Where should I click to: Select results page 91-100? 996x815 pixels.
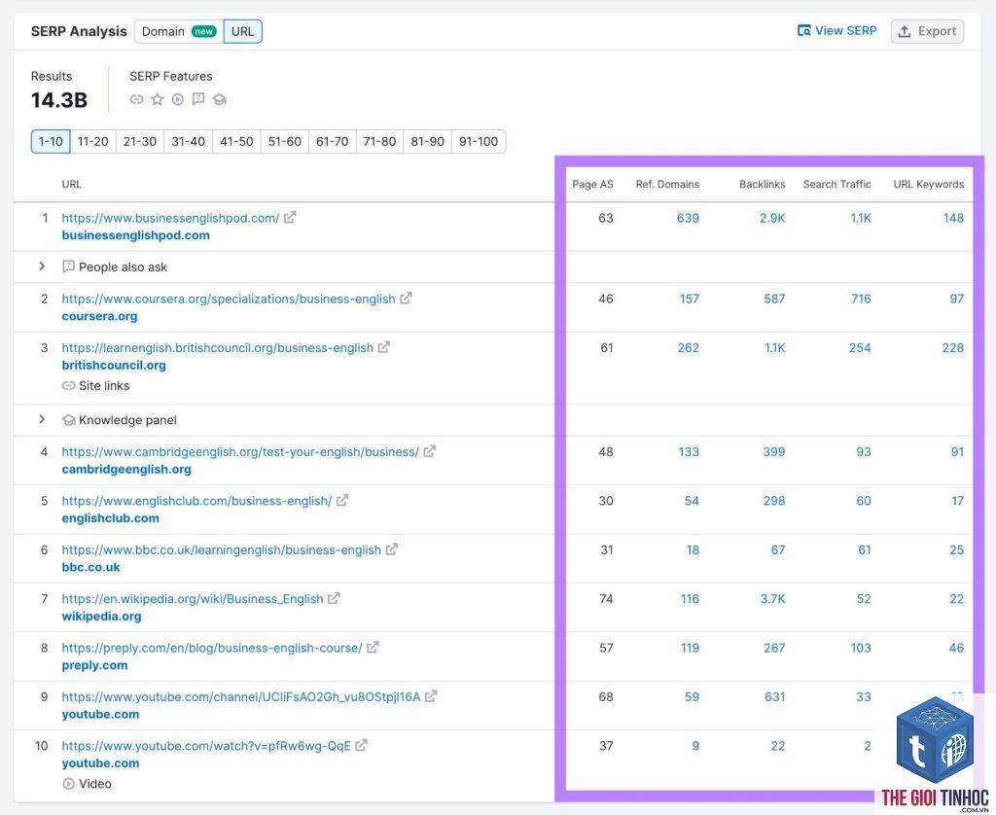[x=479, y=142]
